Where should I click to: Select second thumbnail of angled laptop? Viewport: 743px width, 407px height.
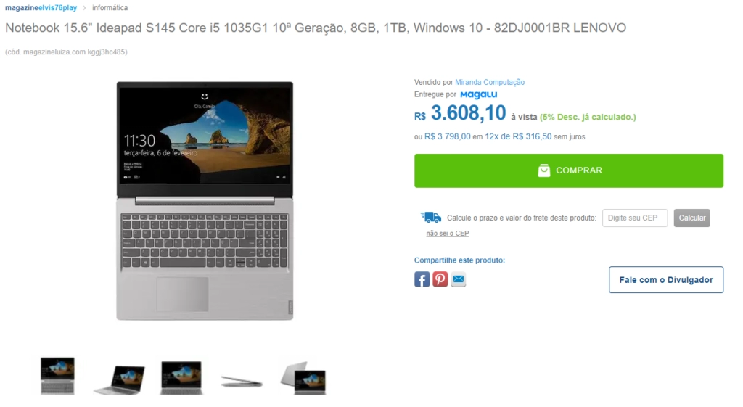pyautogui.click(x=120, y=379)
